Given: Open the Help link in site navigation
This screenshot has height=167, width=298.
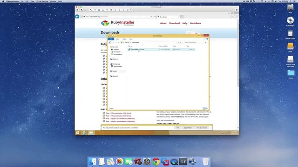Looking at the screenshot, I should 185,23.
